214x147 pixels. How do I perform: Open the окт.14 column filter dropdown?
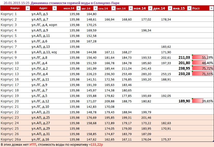131,8
